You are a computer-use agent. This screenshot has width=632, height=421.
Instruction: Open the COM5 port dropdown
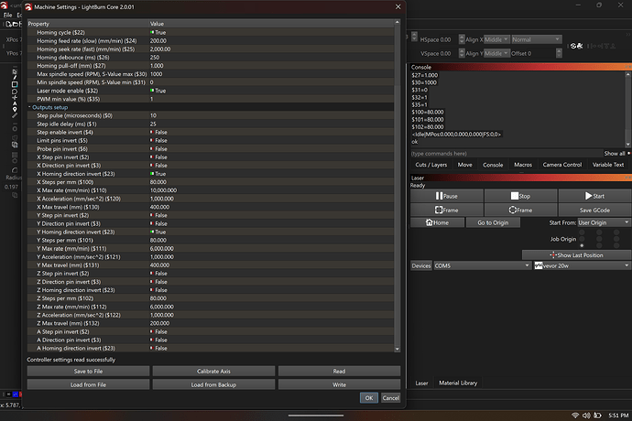click(x=480, y=266)
